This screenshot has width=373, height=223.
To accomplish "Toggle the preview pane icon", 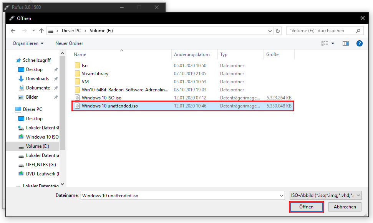I will coord(346,43).
